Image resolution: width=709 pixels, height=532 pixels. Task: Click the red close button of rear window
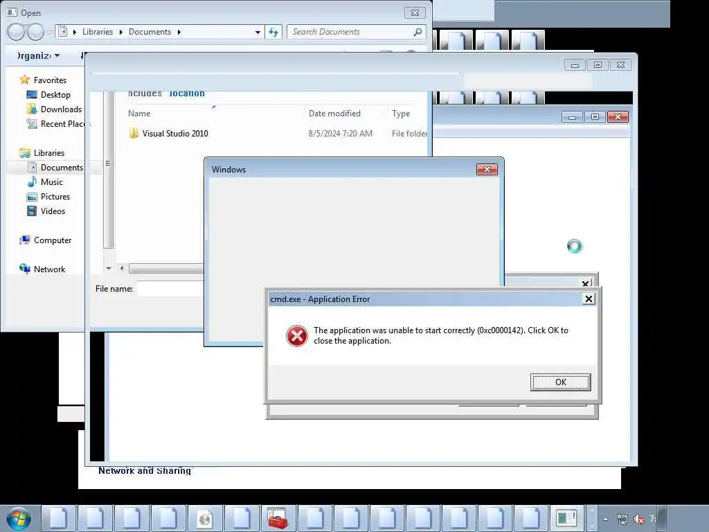pyautogui.click(x=618, y=117)
